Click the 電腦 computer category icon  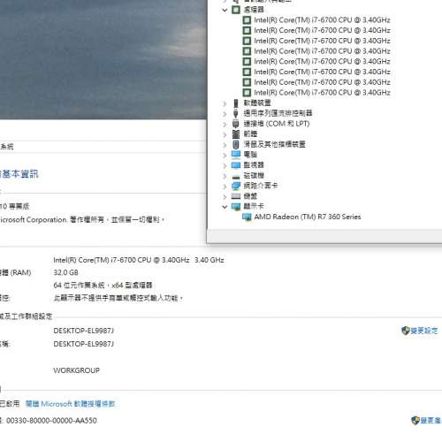[236, 155]
